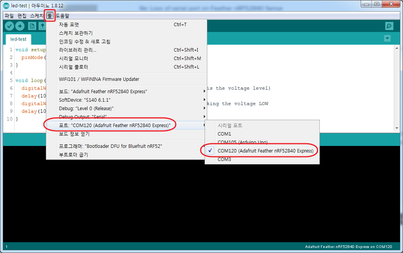This screenshot has height=253, width=403.
Task: Expand the SoftDevice S140 6.1.1 submenu
Action: pyautogui.click(x=126, y=100)
